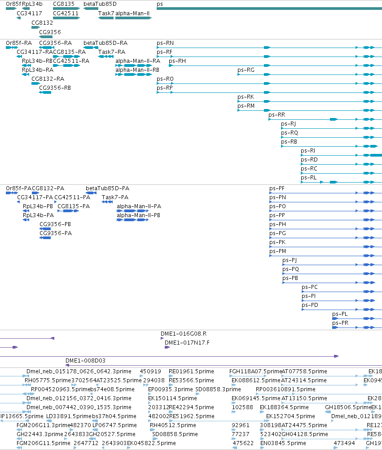Image resolution: width=382 pixels, height=450 pixels.
Task: Click the Task7 gene label
Action: (x=106, y=13)
